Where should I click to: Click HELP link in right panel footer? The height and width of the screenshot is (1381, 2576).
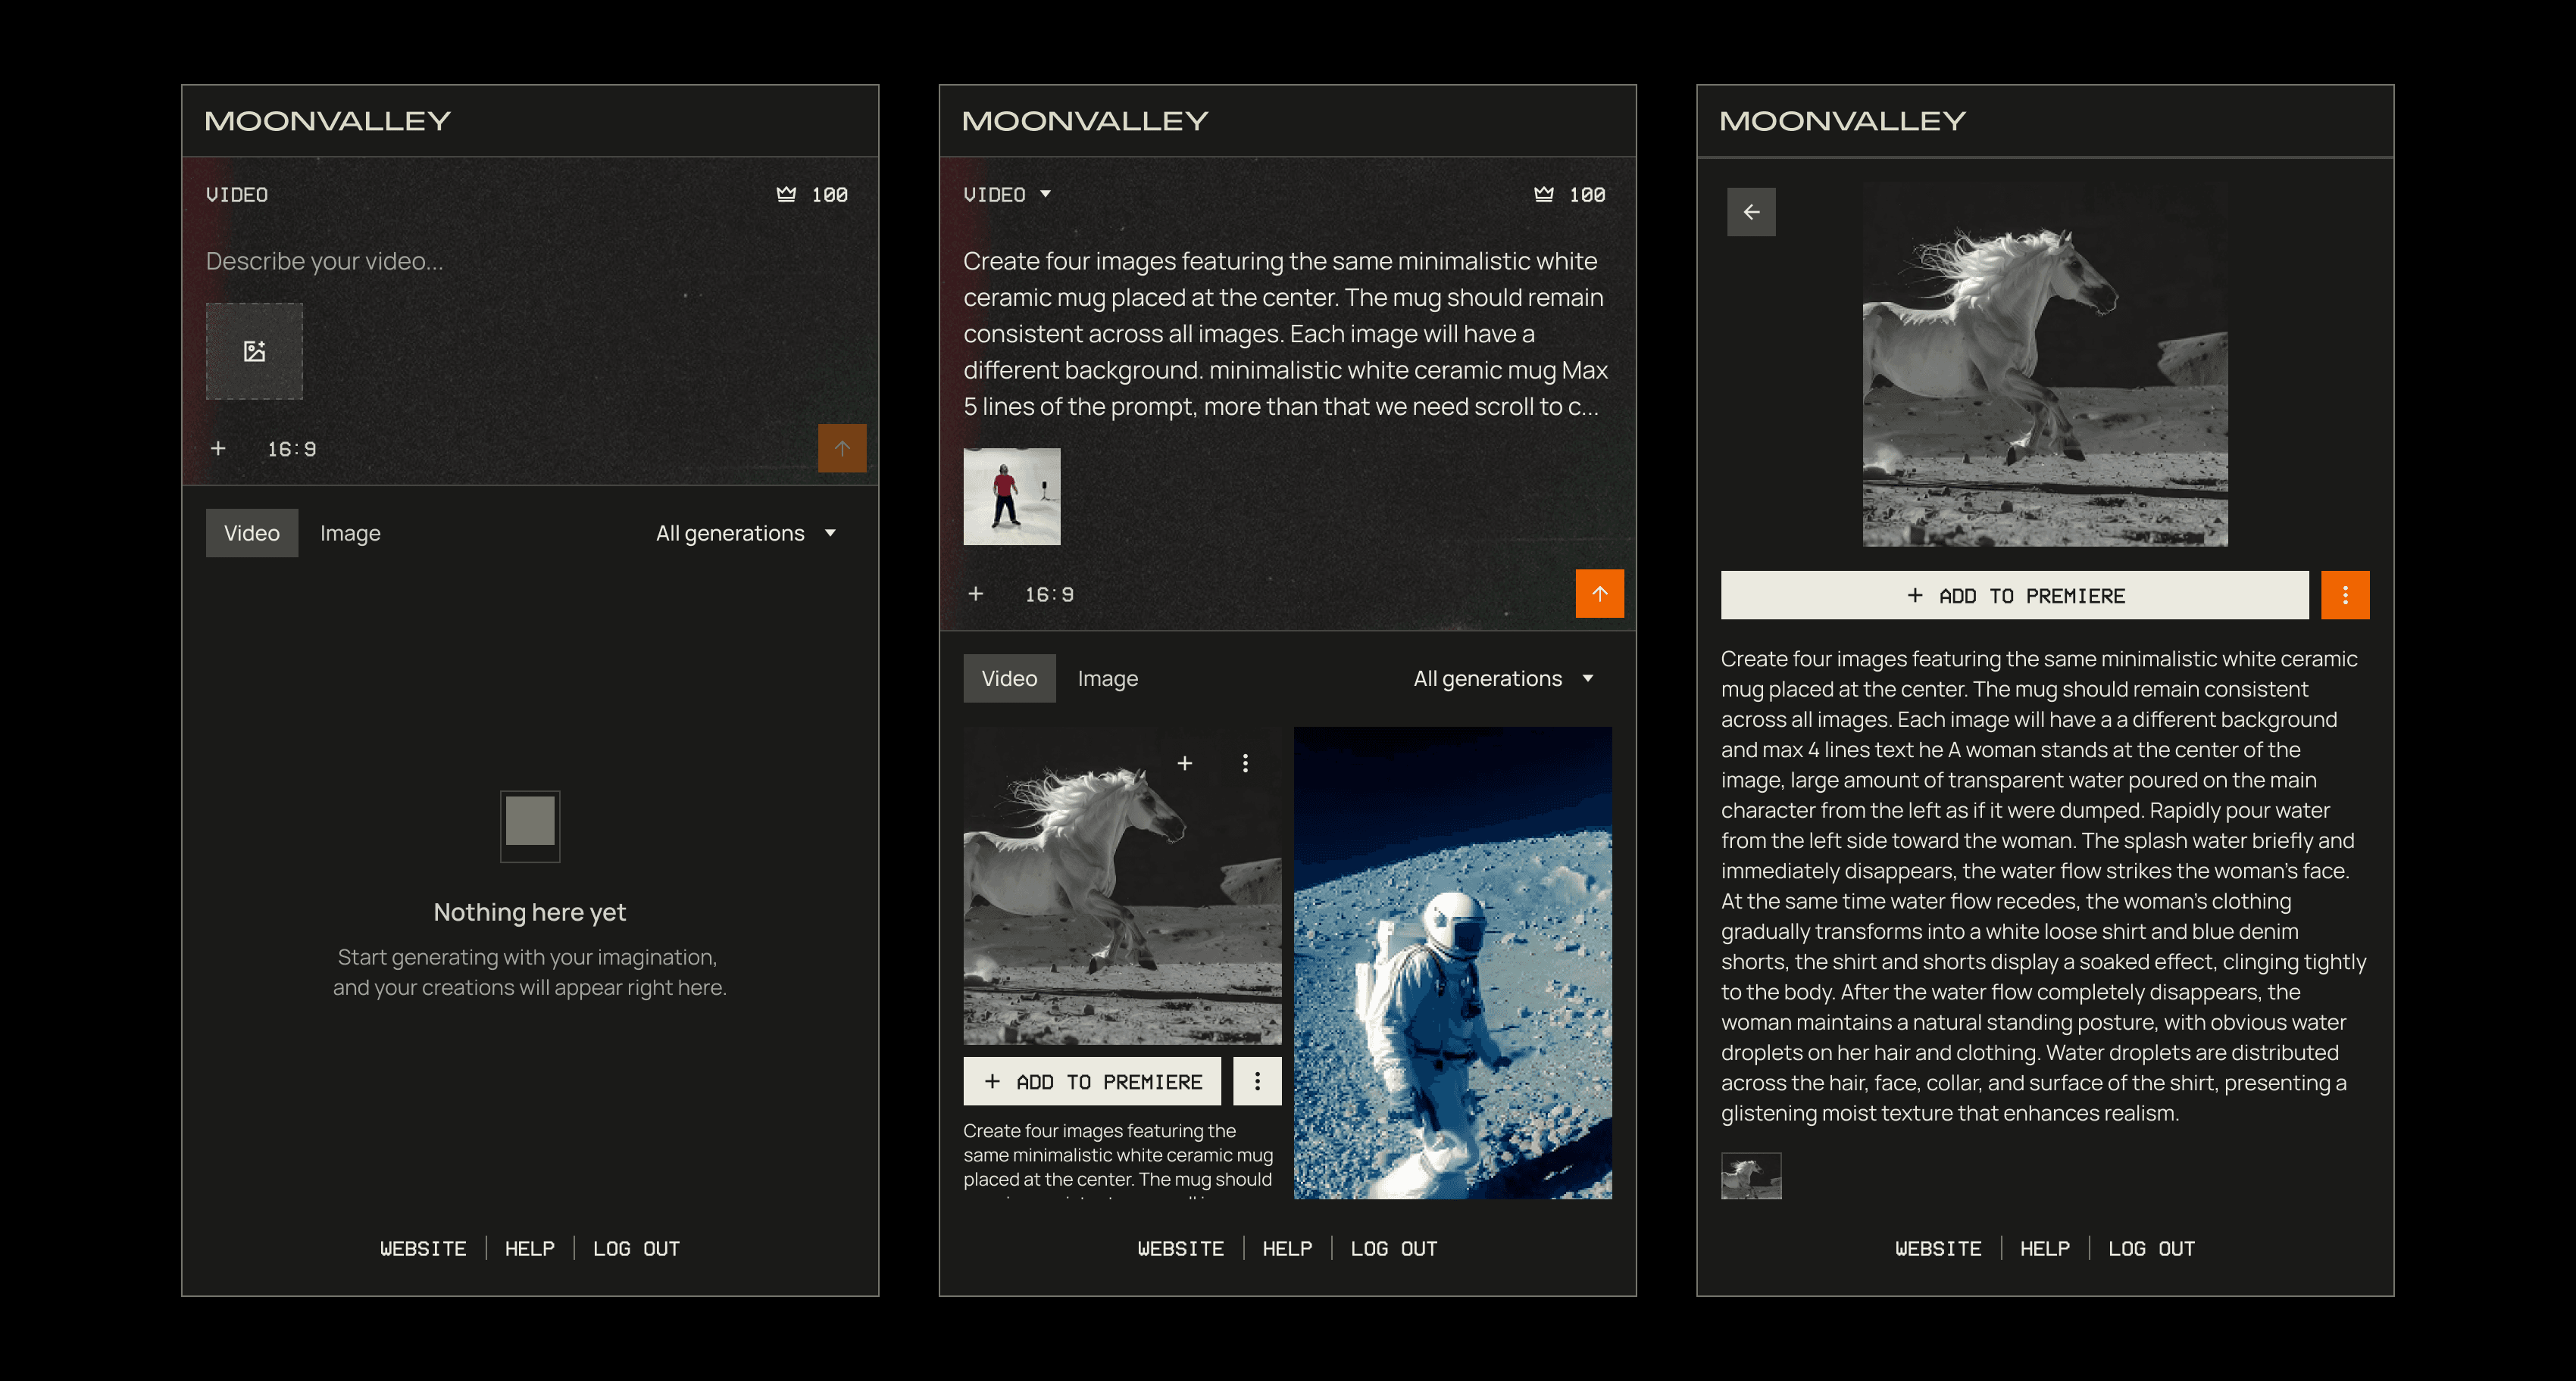[x=2044, y=1248]
